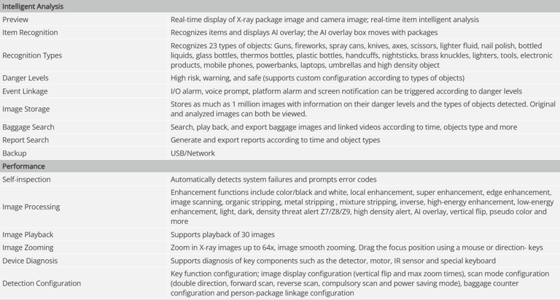Click the Report Search row label
This screenshot has height=300, width=560.
26,140
